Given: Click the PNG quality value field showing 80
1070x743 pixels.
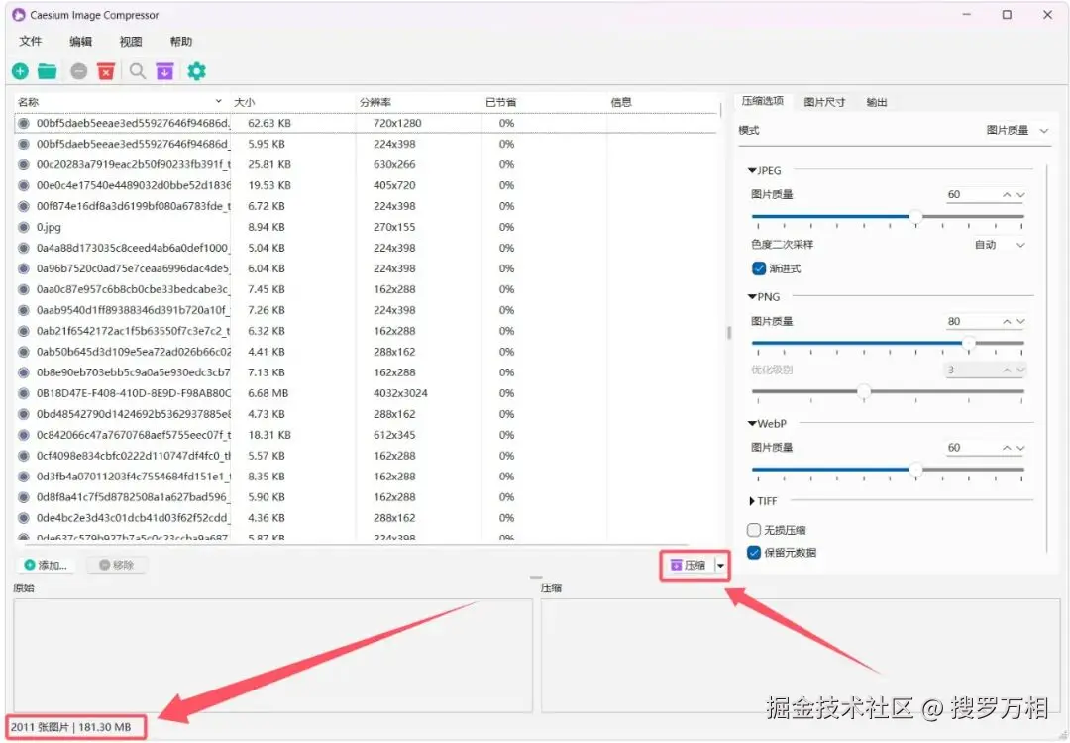Looking at the screenshot, I should click(x=972, y=321).
